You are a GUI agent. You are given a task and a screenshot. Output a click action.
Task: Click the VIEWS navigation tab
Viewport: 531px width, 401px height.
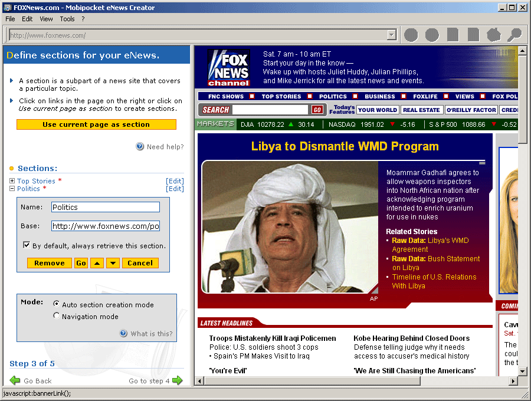(465, 97)
